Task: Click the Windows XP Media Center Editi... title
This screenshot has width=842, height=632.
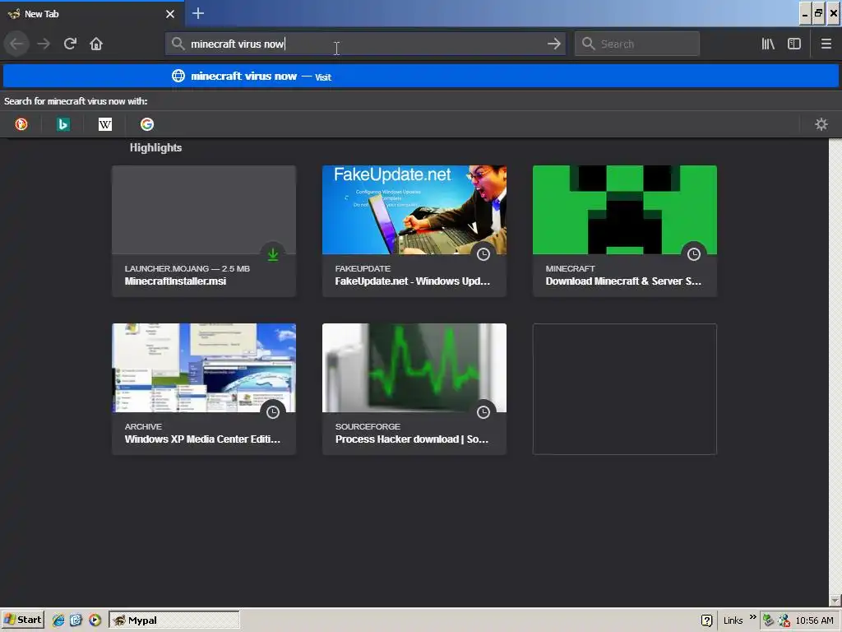Action: [202, 439]
